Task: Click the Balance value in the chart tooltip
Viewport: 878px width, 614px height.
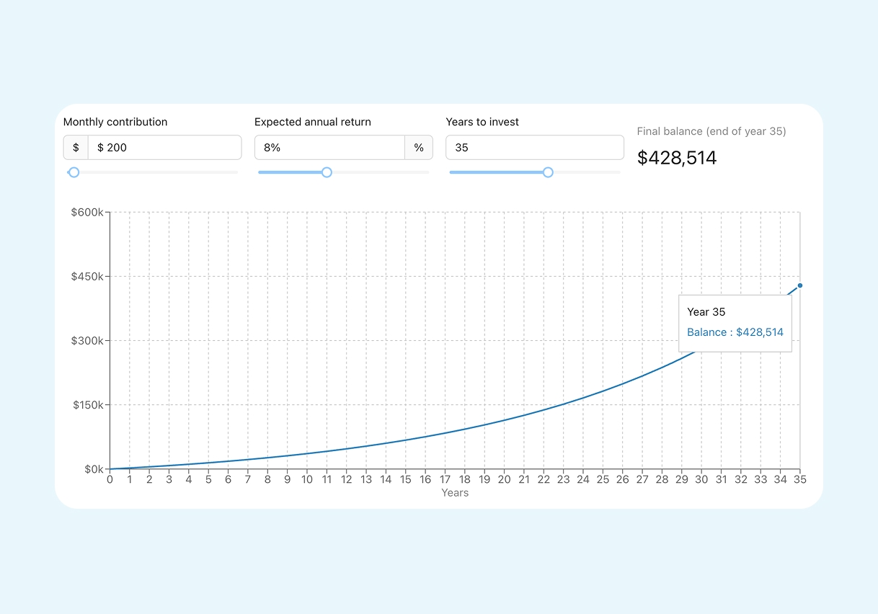Action: click(735, 332)
